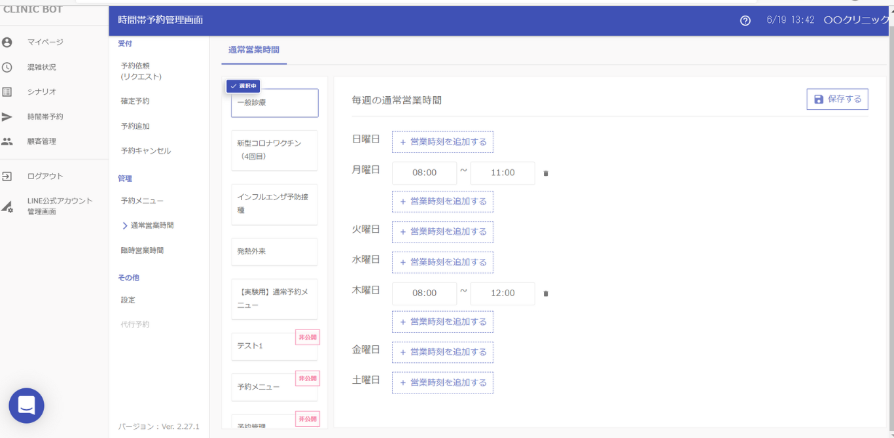Click the My Page person icon
The width and height of the screenshot is (894, 438).
click(x=7, y=42)
